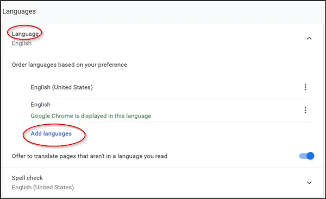Screen dimensions: 326x199
Task: Click English (United States) subtitle under Spell check
Action: pyautogui.click(x=43, y=188)
